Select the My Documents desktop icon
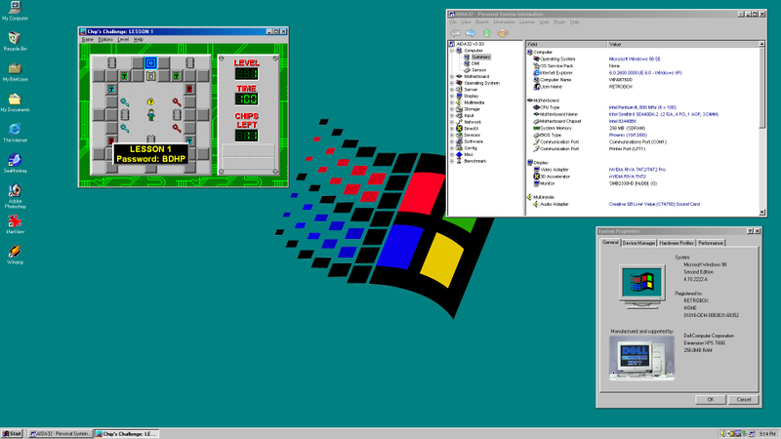Screen dimensions: 781x439 [x=15, y=102]
